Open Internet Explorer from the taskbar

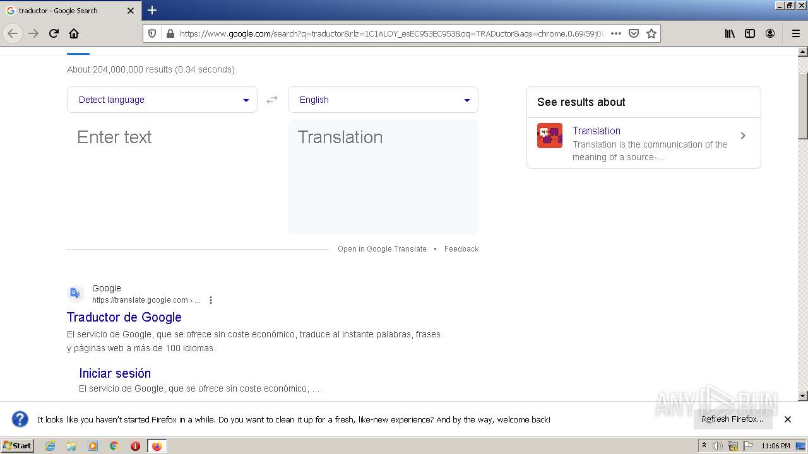(x=50, y=446)
